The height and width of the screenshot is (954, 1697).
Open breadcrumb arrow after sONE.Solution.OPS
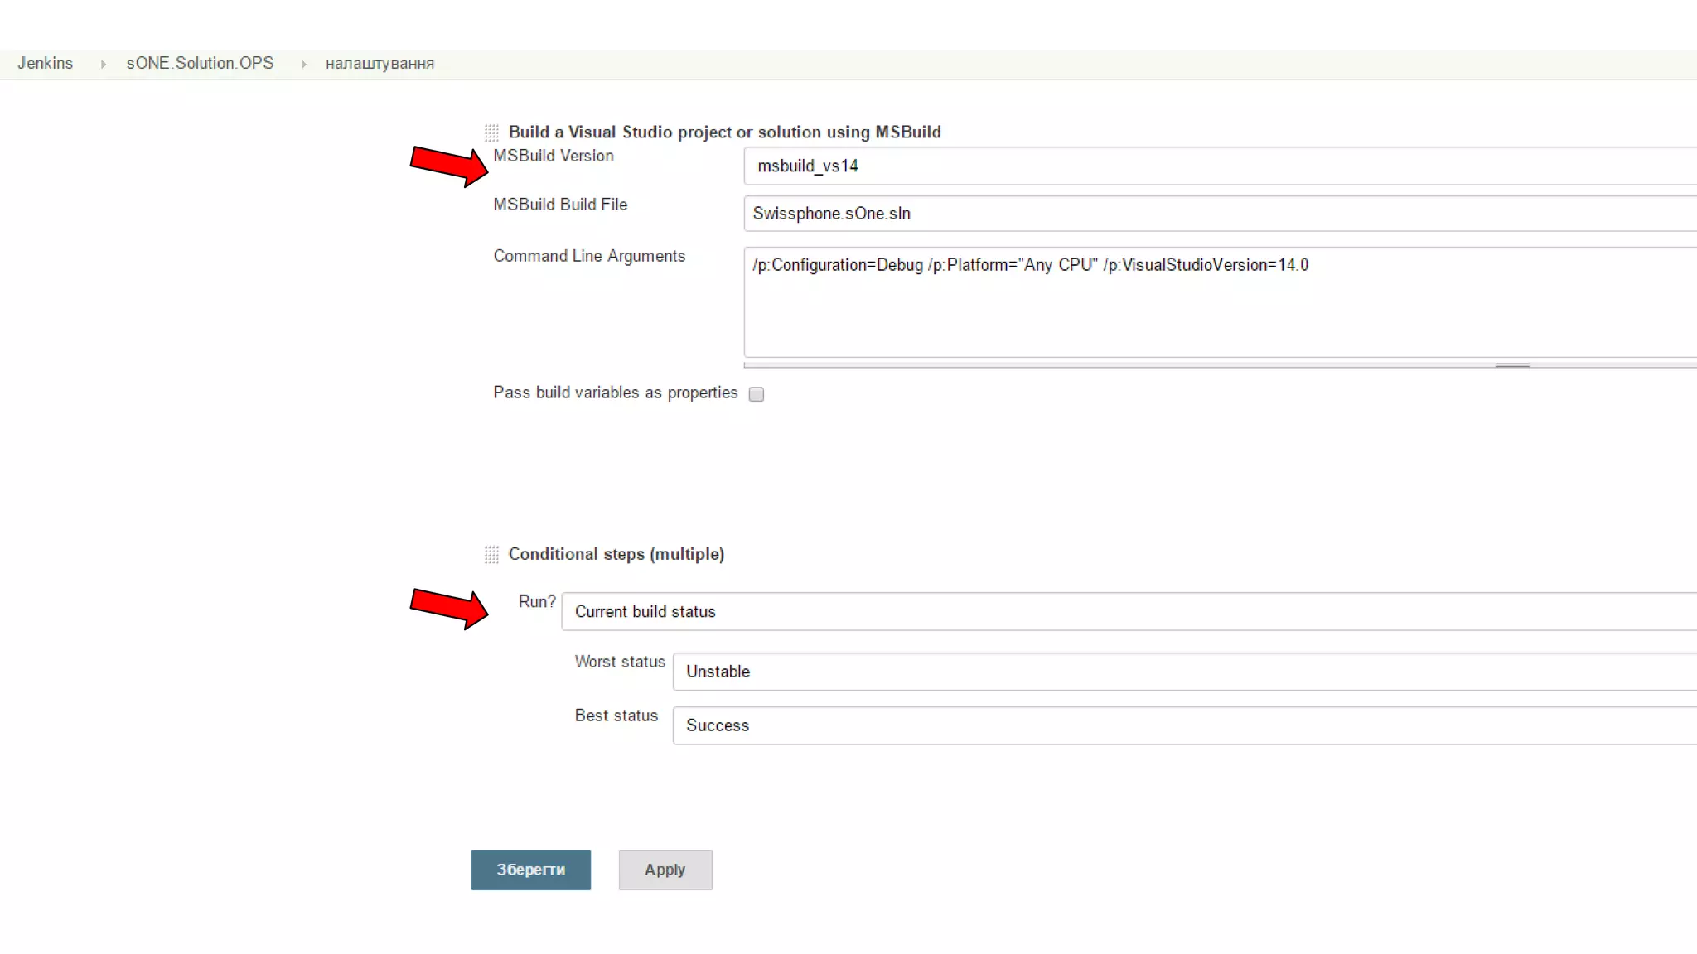[x=303, y=64]
